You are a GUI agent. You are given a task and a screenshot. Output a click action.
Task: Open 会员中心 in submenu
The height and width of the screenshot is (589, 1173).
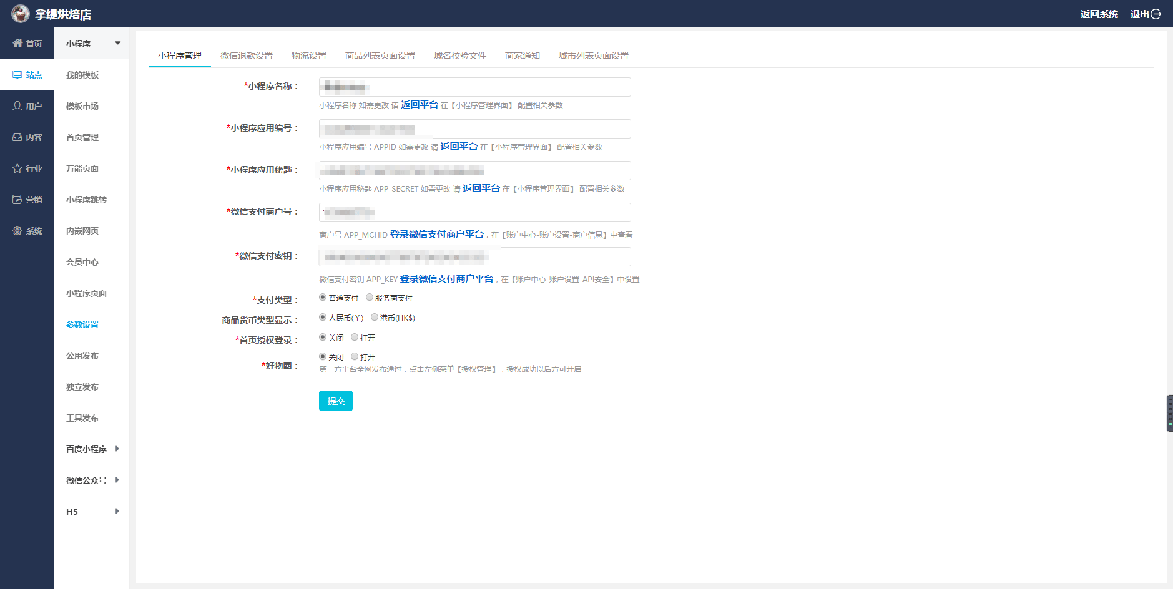coord(82,262)
